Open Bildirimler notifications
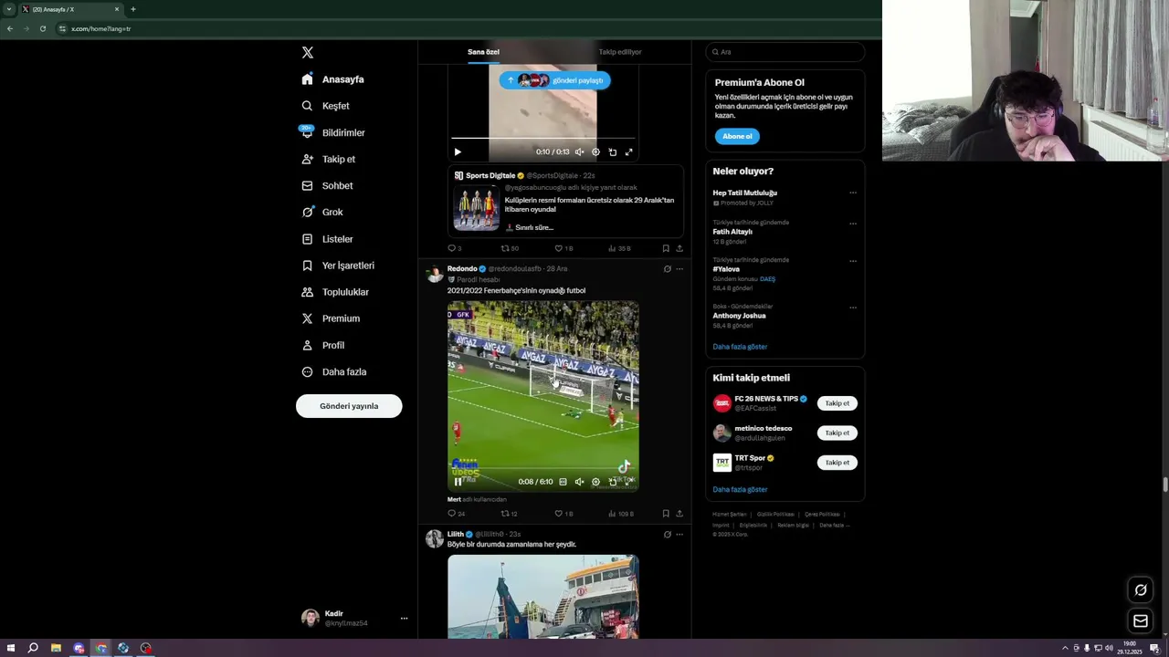The image size is (1169, 657). (x=332, y=132)
